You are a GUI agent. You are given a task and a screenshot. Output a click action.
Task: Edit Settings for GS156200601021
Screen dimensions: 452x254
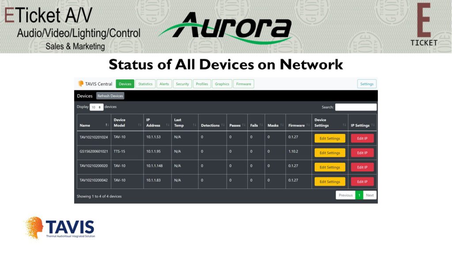pos(330,153)
